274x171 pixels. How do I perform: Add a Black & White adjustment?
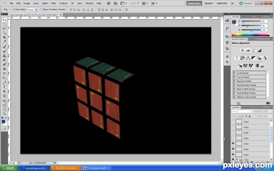tap(253, 58)
